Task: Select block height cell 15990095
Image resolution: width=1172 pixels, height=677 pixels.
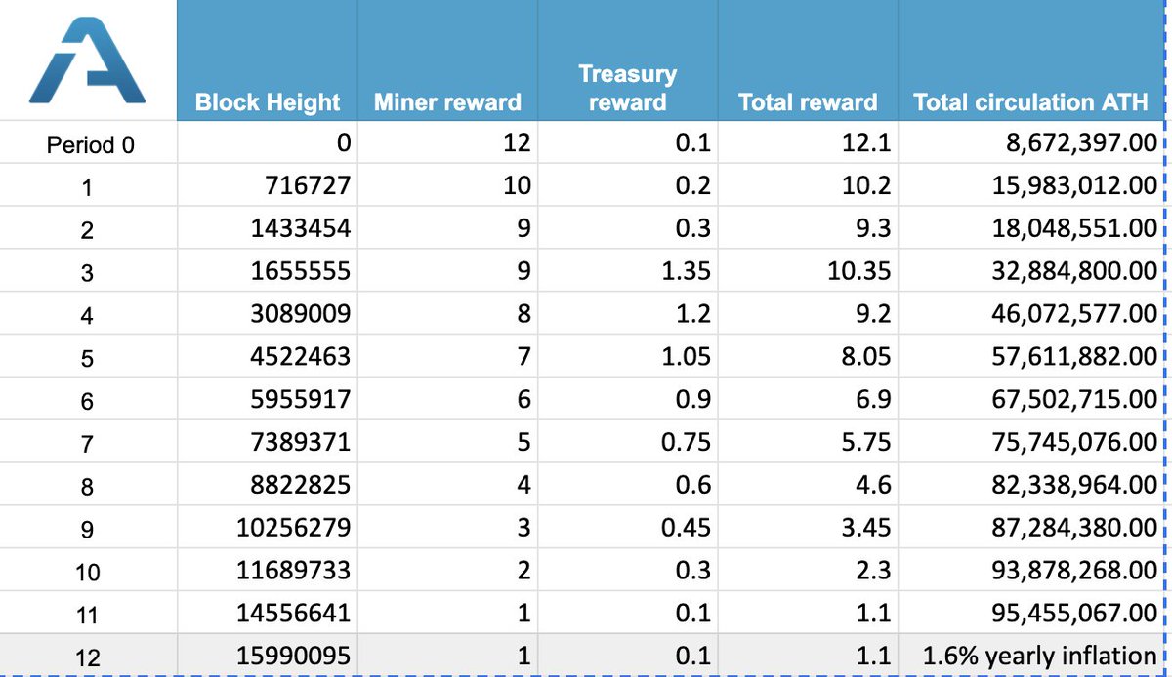Action: (268, 657)
